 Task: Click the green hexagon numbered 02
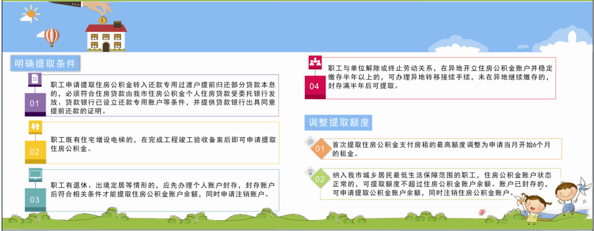pyautogui.click(x=320, y=179)
